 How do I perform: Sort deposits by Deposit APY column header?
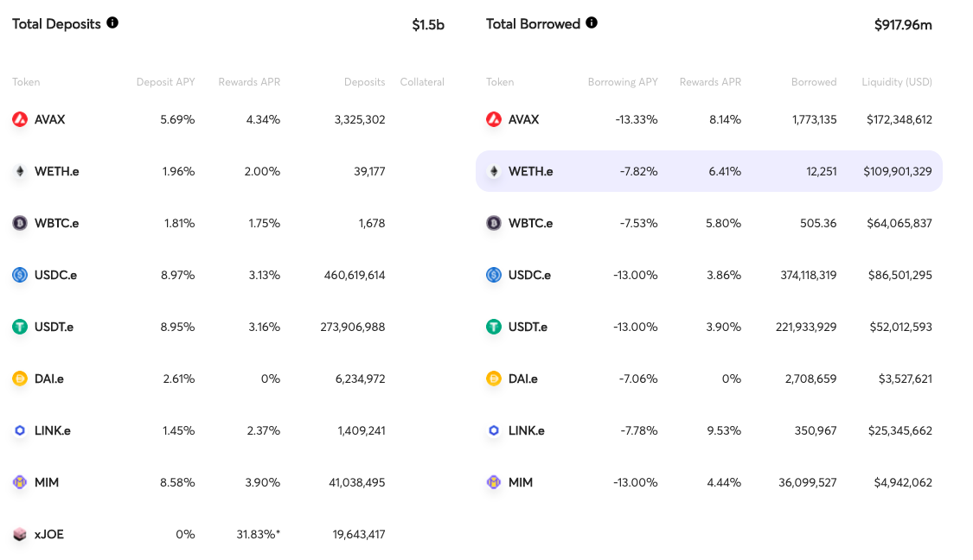[x=166, y=82]
